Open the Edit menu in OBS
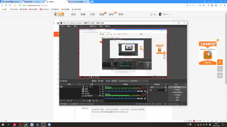The width and height of the screenshot is (227, 127). point(69,26)
